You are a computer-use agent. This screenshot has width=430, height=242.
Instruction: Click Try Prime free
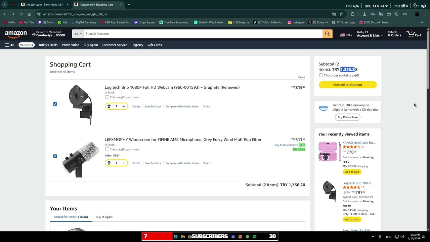pyautogui.click(x=348, y=117)
